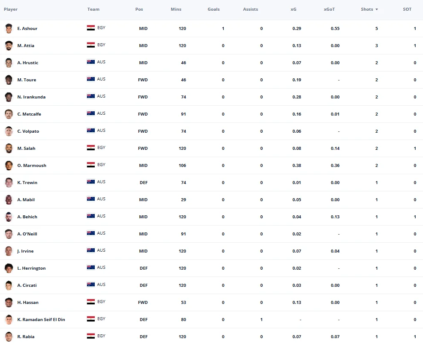Click M. Salah's player photo
This screenshot has width=423, height=345.
pos(9,148)
